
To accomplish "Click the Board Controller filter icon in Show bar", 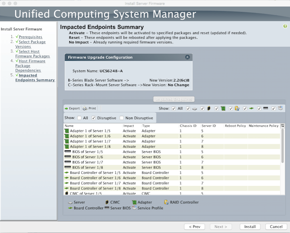I will 252,108.
